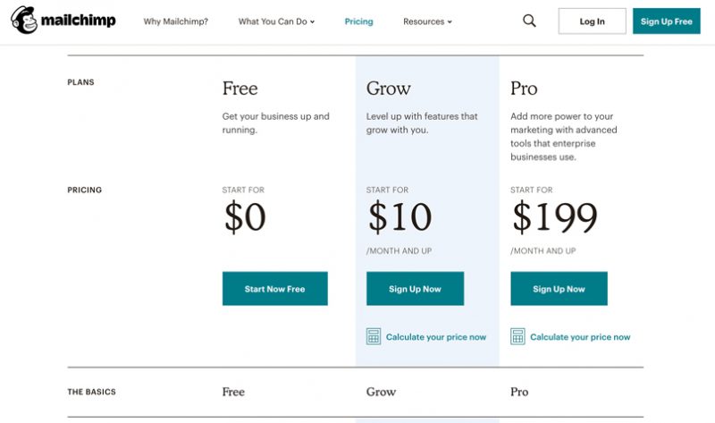The width and height of the screenshot is (715, 423).
Task: Click Start Now Free button
Action: coord(275,288)
